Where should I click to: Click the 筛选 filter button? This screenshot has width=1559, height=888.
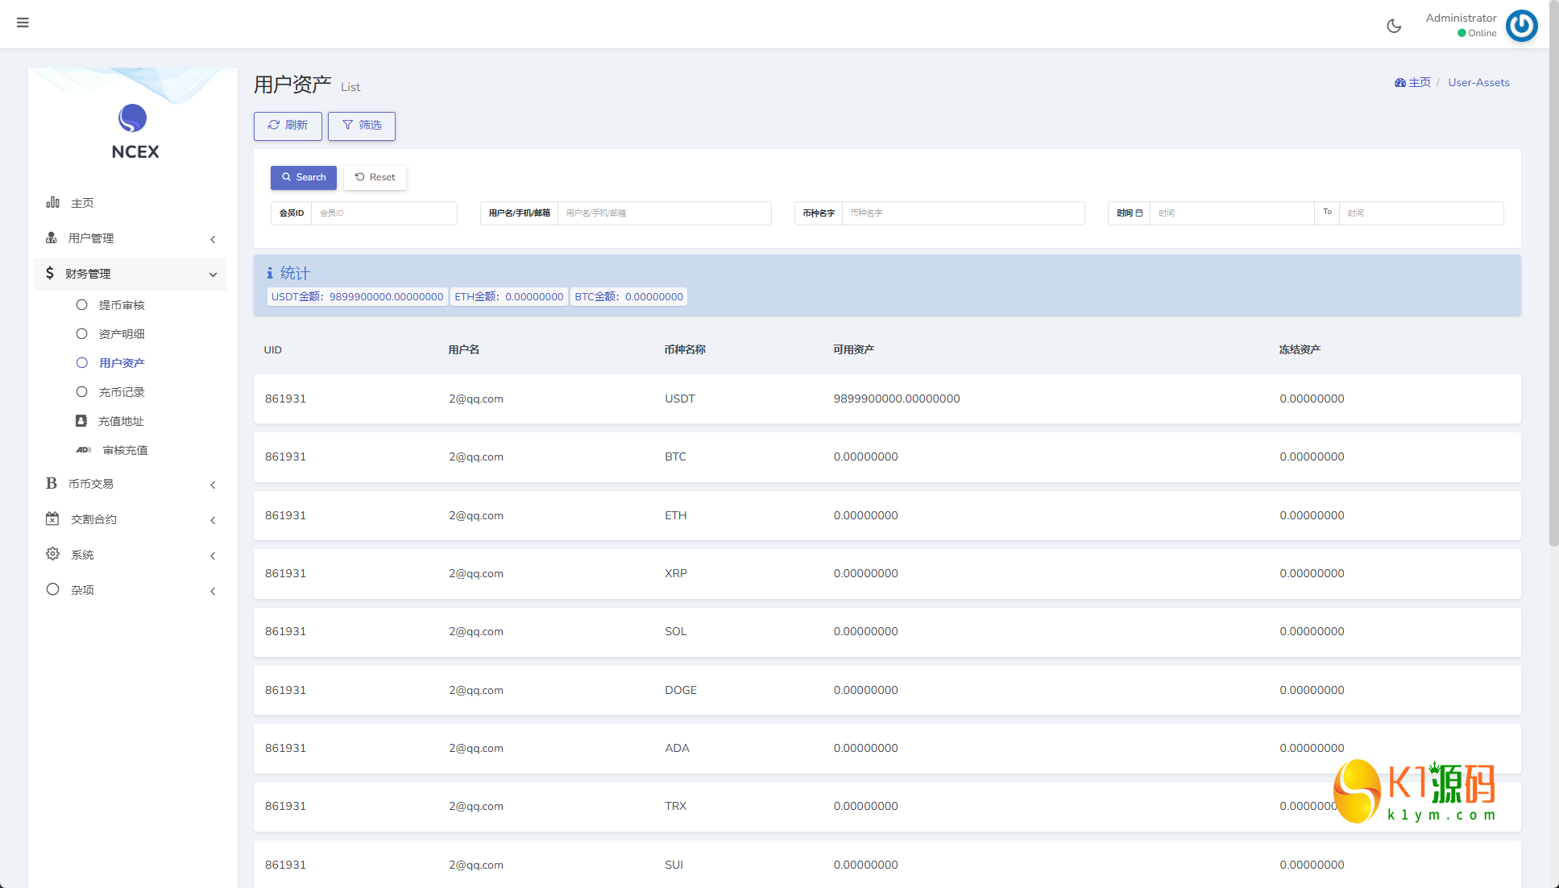362,126
